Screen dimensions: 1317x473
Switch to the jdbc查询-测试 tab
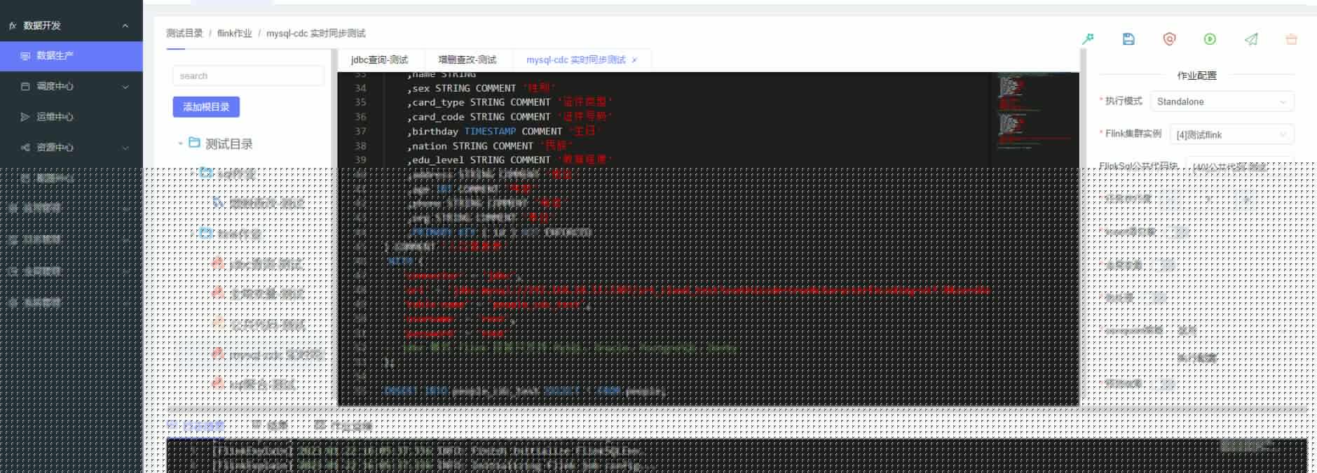(x=379, y=60)
